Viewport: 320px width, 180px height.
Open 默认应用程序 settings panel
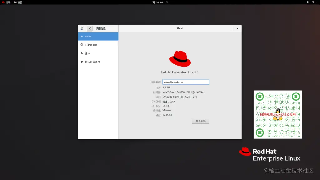pos(98,62)
